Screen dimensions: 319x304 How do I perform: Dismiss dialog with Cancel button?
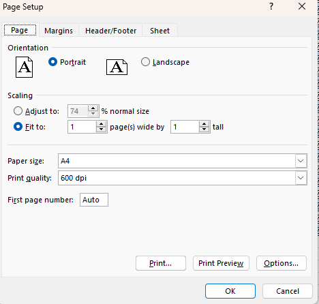pyautogui.click(x=288, y=291)
